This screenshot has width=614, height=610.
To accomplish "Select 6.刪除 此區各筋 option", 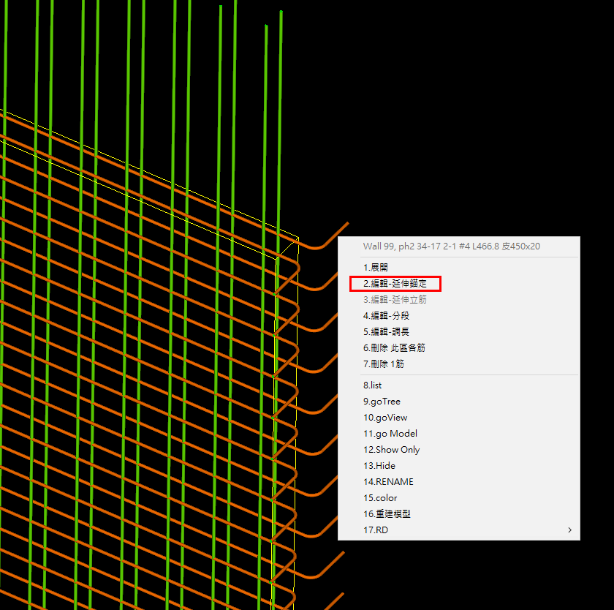I will pyautogui.click(x=458, y=347).
